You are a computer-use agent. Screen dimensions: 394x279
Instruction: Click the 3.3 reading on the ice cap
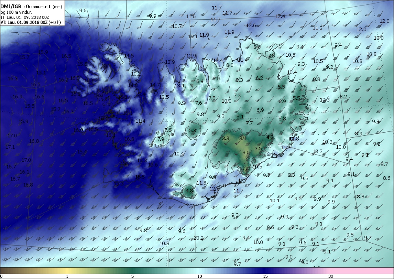226,138
